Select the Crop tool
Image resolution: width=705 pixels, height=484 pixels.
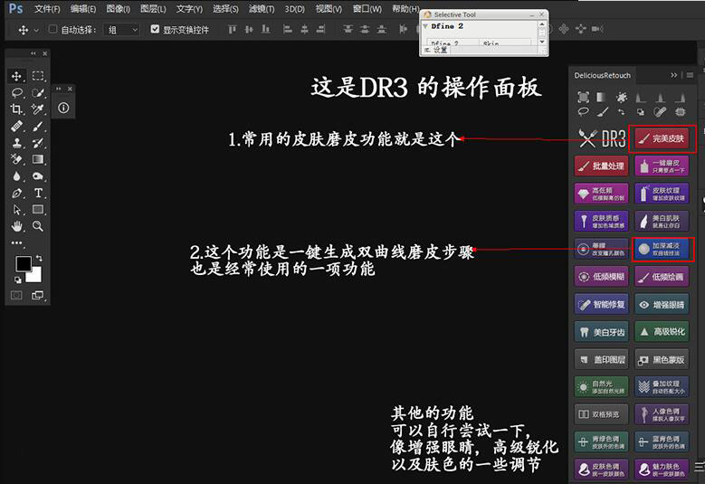coord(16,109)
